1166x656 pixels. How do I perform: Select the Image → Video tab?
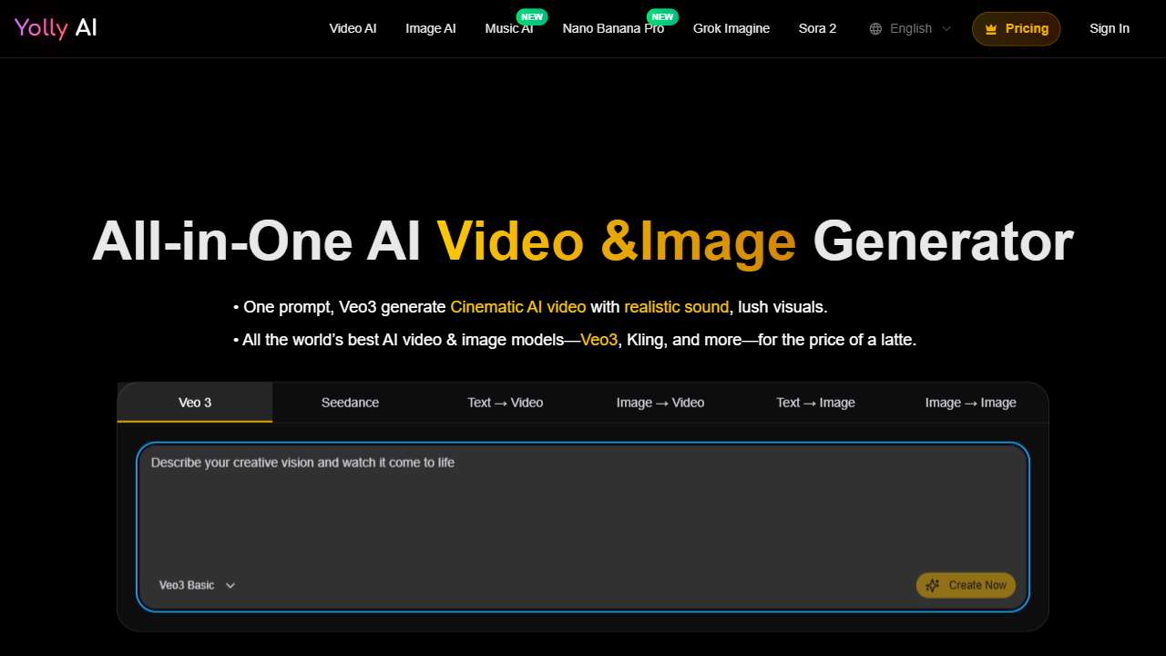pos(660,403)
